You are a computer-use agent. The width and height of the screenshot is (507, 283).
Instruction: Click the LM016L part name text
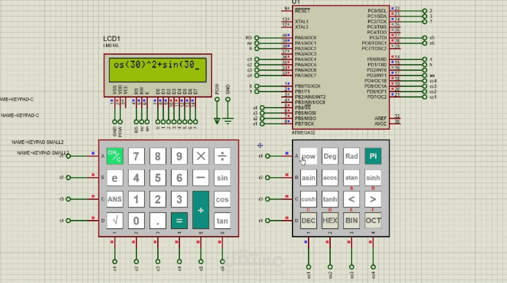[x=111, y=46]
